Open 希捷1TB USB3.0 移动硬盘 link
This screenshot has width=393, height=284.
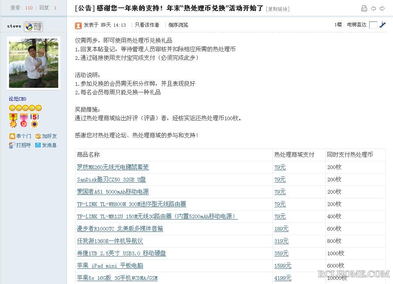(121, 253)
